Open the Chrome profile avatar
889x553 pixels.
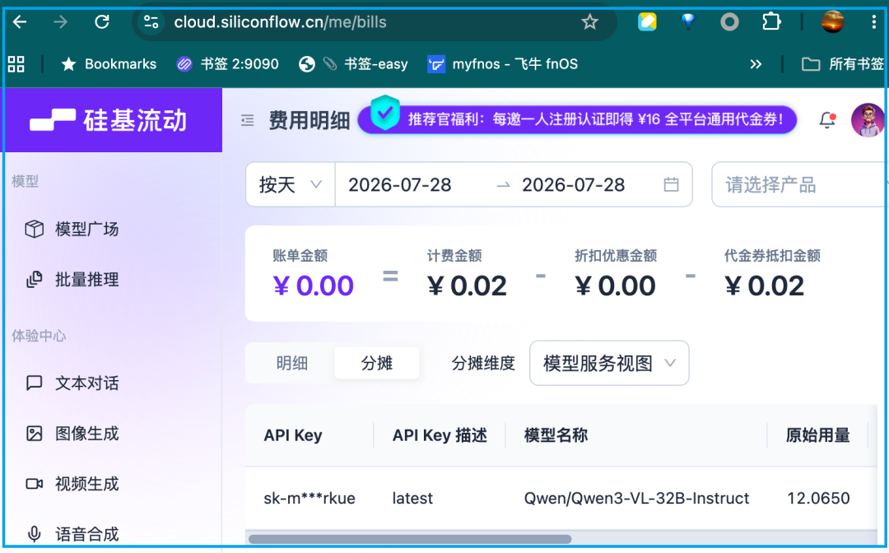point(832,22)
